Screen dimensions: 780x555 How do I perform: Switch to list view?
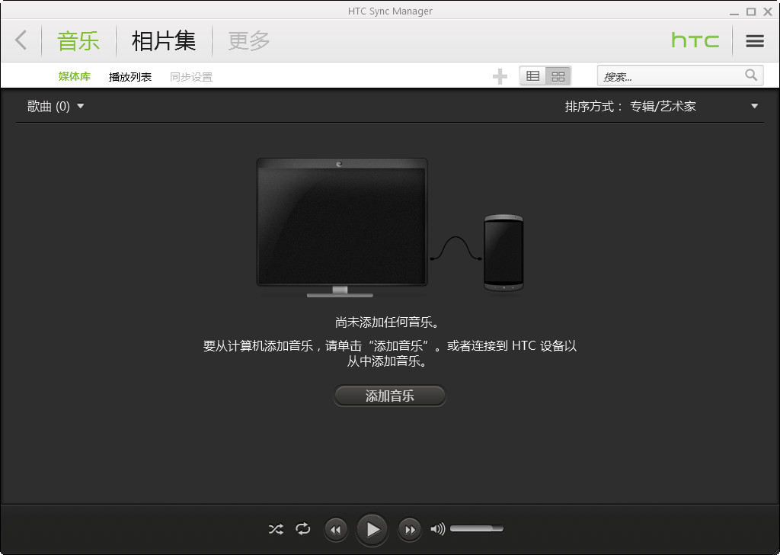pyautogui.click(x=532, y=76)
